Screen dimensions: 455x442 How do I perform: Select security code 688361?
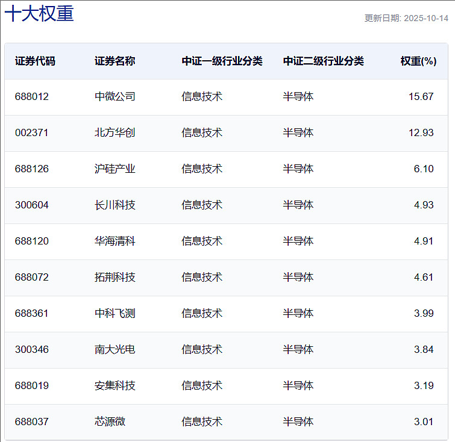click(x=31, y=314)
